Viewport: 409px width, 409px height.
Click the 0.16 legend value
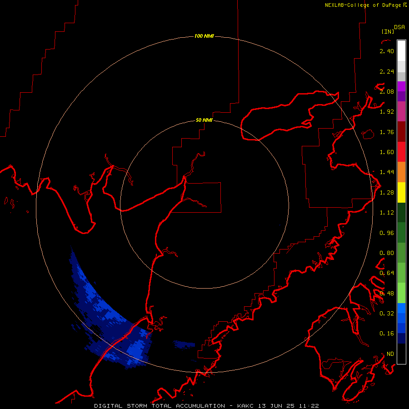pyautogui.click(x=387, y=334)
